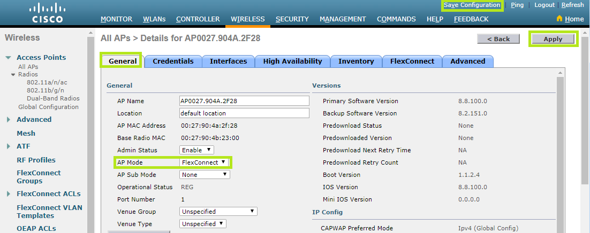Expand the Advanced section arrow
Viewport: 590px width, 233px height.
[x=9, y=120]
